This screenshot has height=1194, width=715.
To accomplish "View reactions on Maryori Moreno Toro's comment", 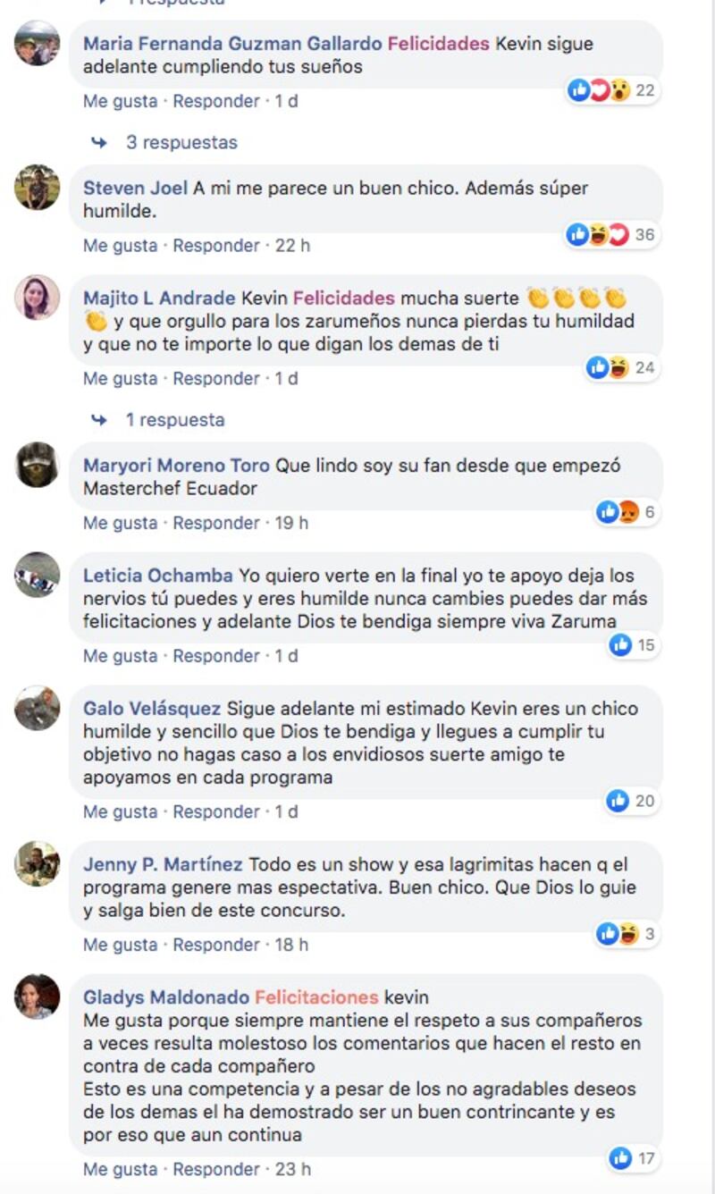I will [627, 512].
